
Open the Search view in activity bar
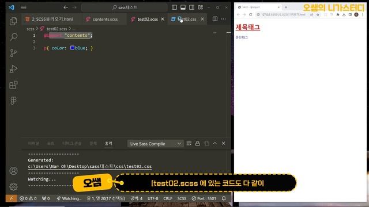(13, 37)
